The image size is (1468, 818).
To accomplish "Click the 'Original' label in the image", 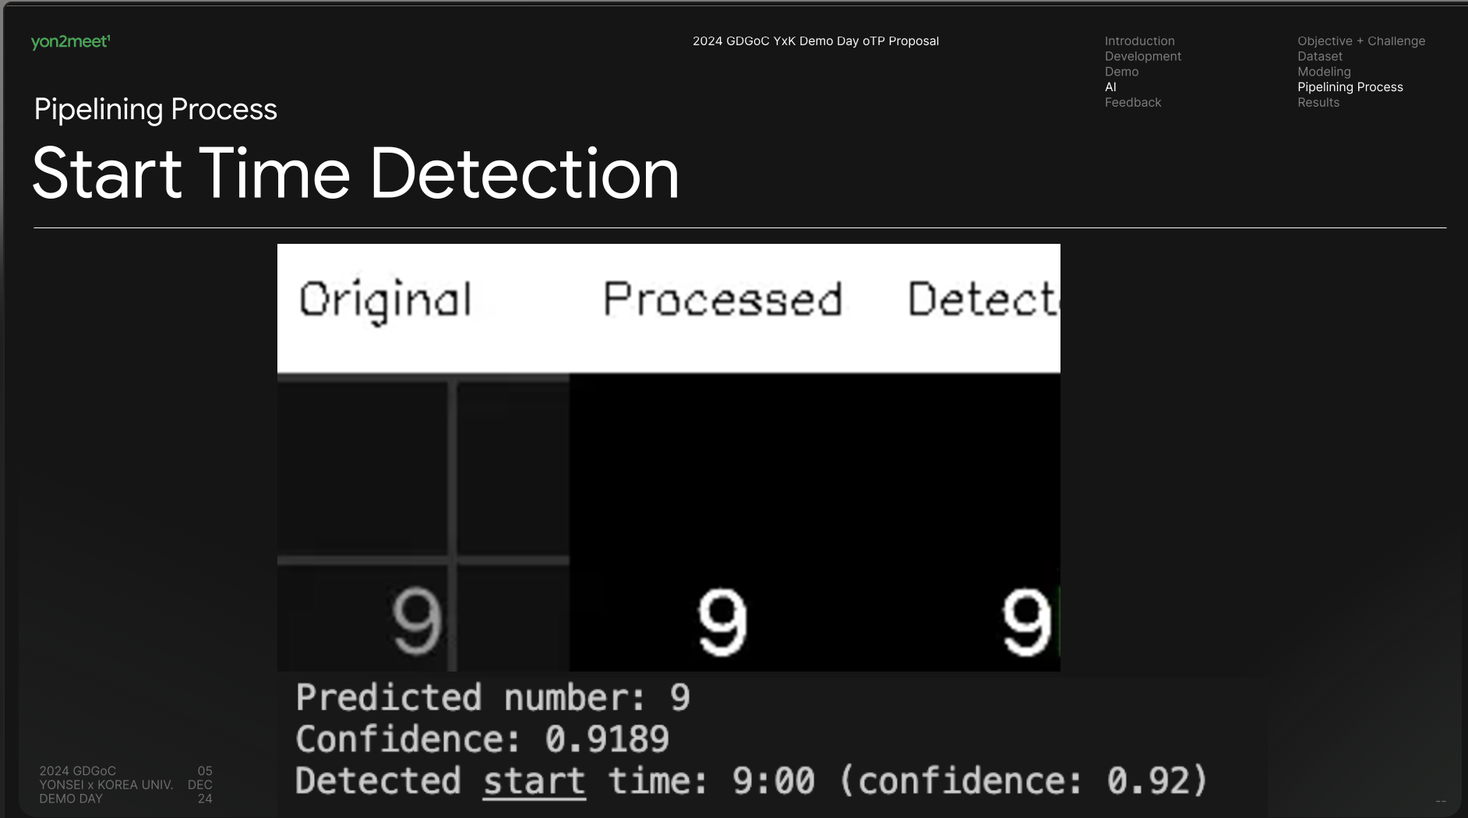I will [386, 301].
